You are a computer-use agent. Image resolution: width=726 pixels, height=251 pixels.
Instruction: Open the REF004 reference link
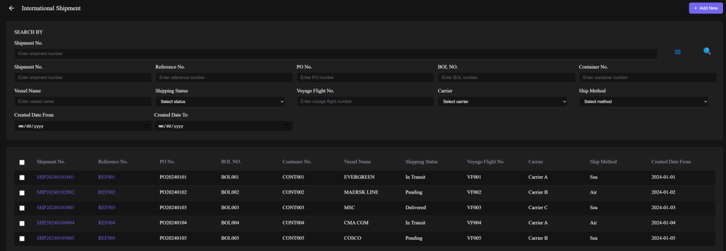point(107,223)
